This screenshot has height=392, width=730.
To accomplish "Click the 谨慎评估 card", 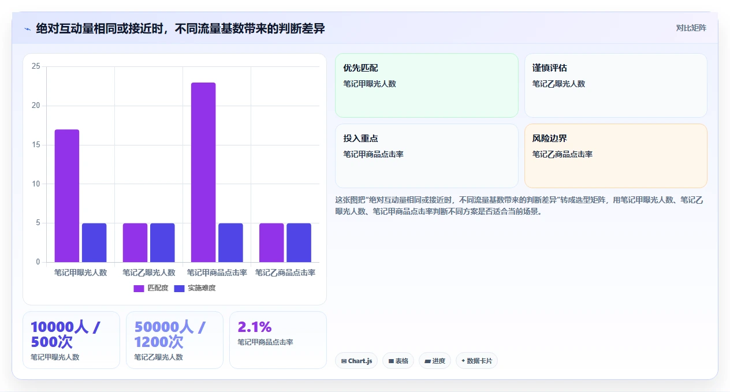I will pyautogui.click(x=616, y=85).
